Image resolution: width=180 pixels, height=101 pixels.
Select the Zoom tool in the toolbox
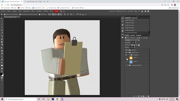click(x=2, y=71)
